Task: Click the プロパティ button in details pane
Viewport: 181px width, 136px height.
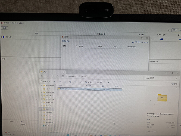Action: tap(152, 131)
